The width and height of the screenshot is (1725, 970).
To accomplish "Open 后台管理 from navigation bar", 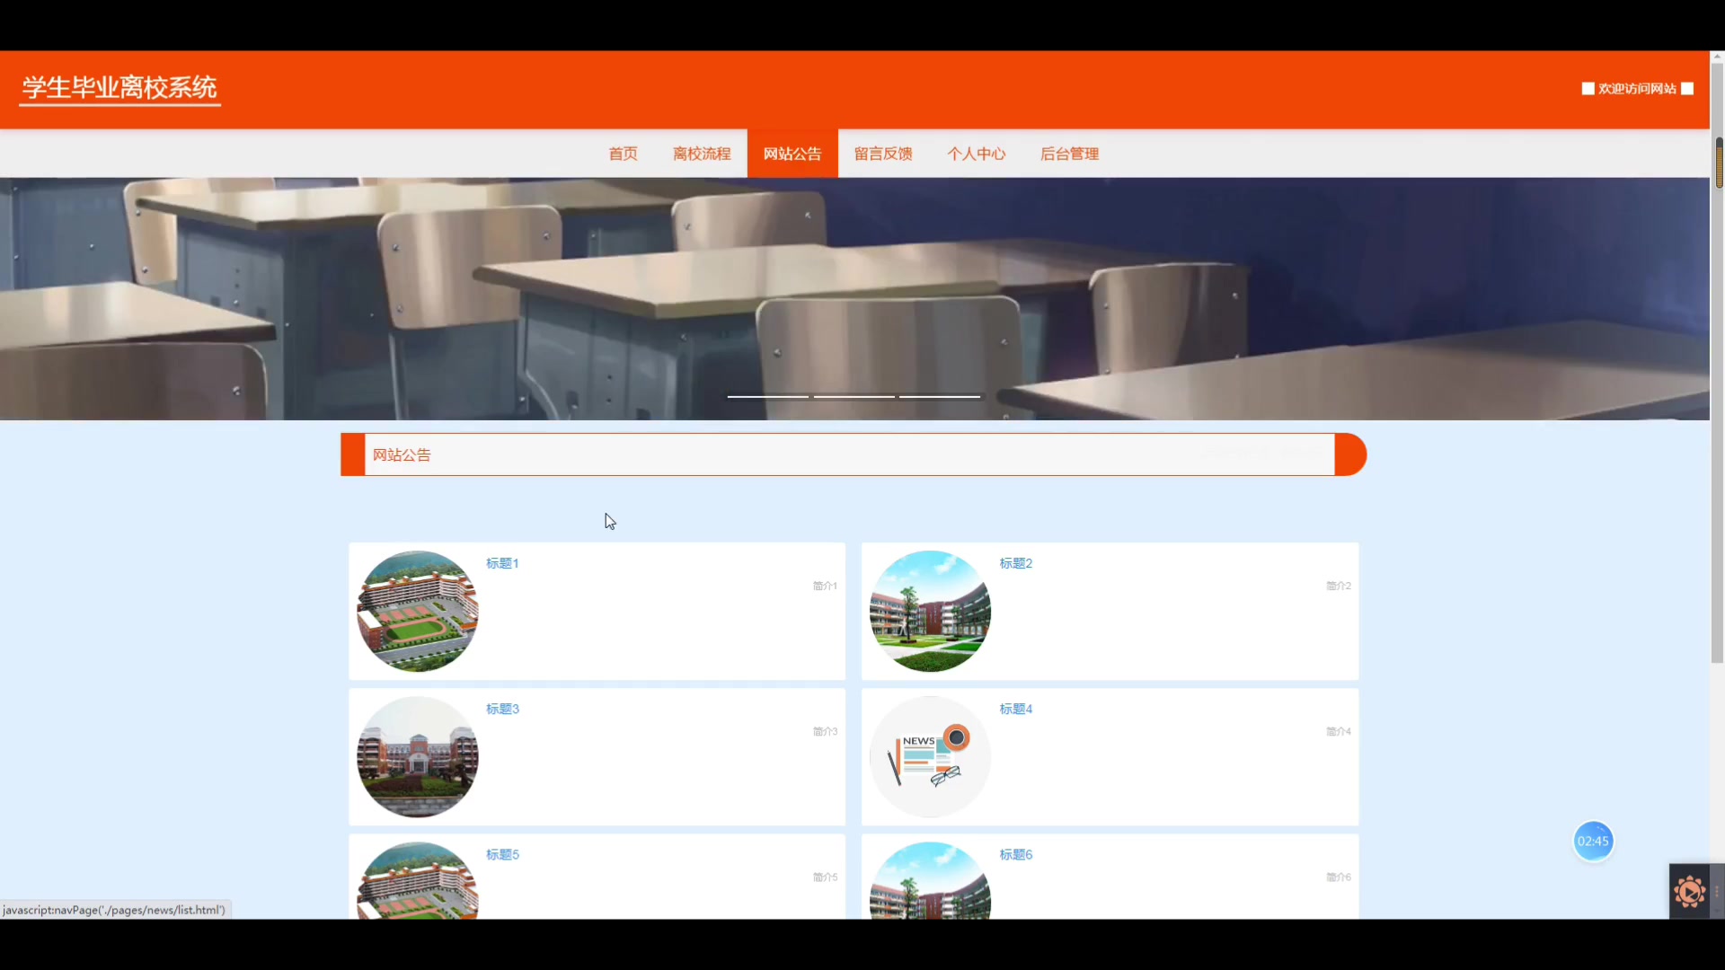I will [1069, 154].
